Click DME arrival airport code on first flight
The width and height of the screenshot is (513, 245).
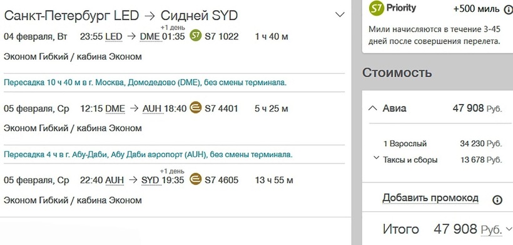pos(150,37)
